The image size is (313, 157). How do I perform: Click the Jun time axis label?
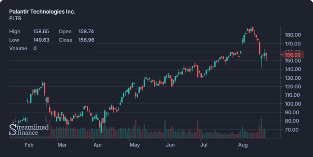(x=170, y=145)
